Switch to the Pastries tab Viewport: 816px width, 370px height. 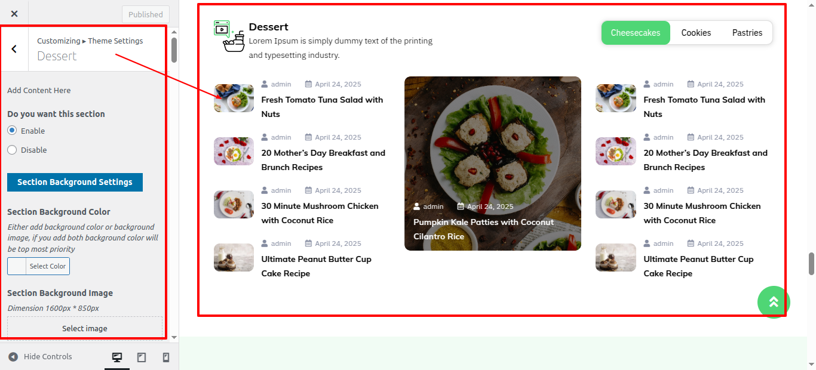point(747,33)
